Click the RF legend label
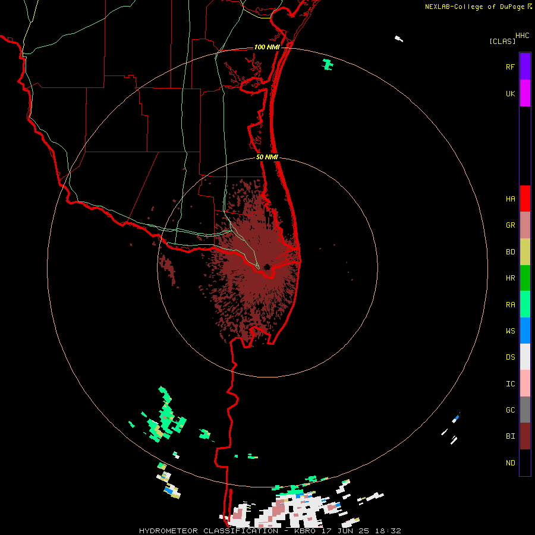The image size is (535, 535). 510,67
